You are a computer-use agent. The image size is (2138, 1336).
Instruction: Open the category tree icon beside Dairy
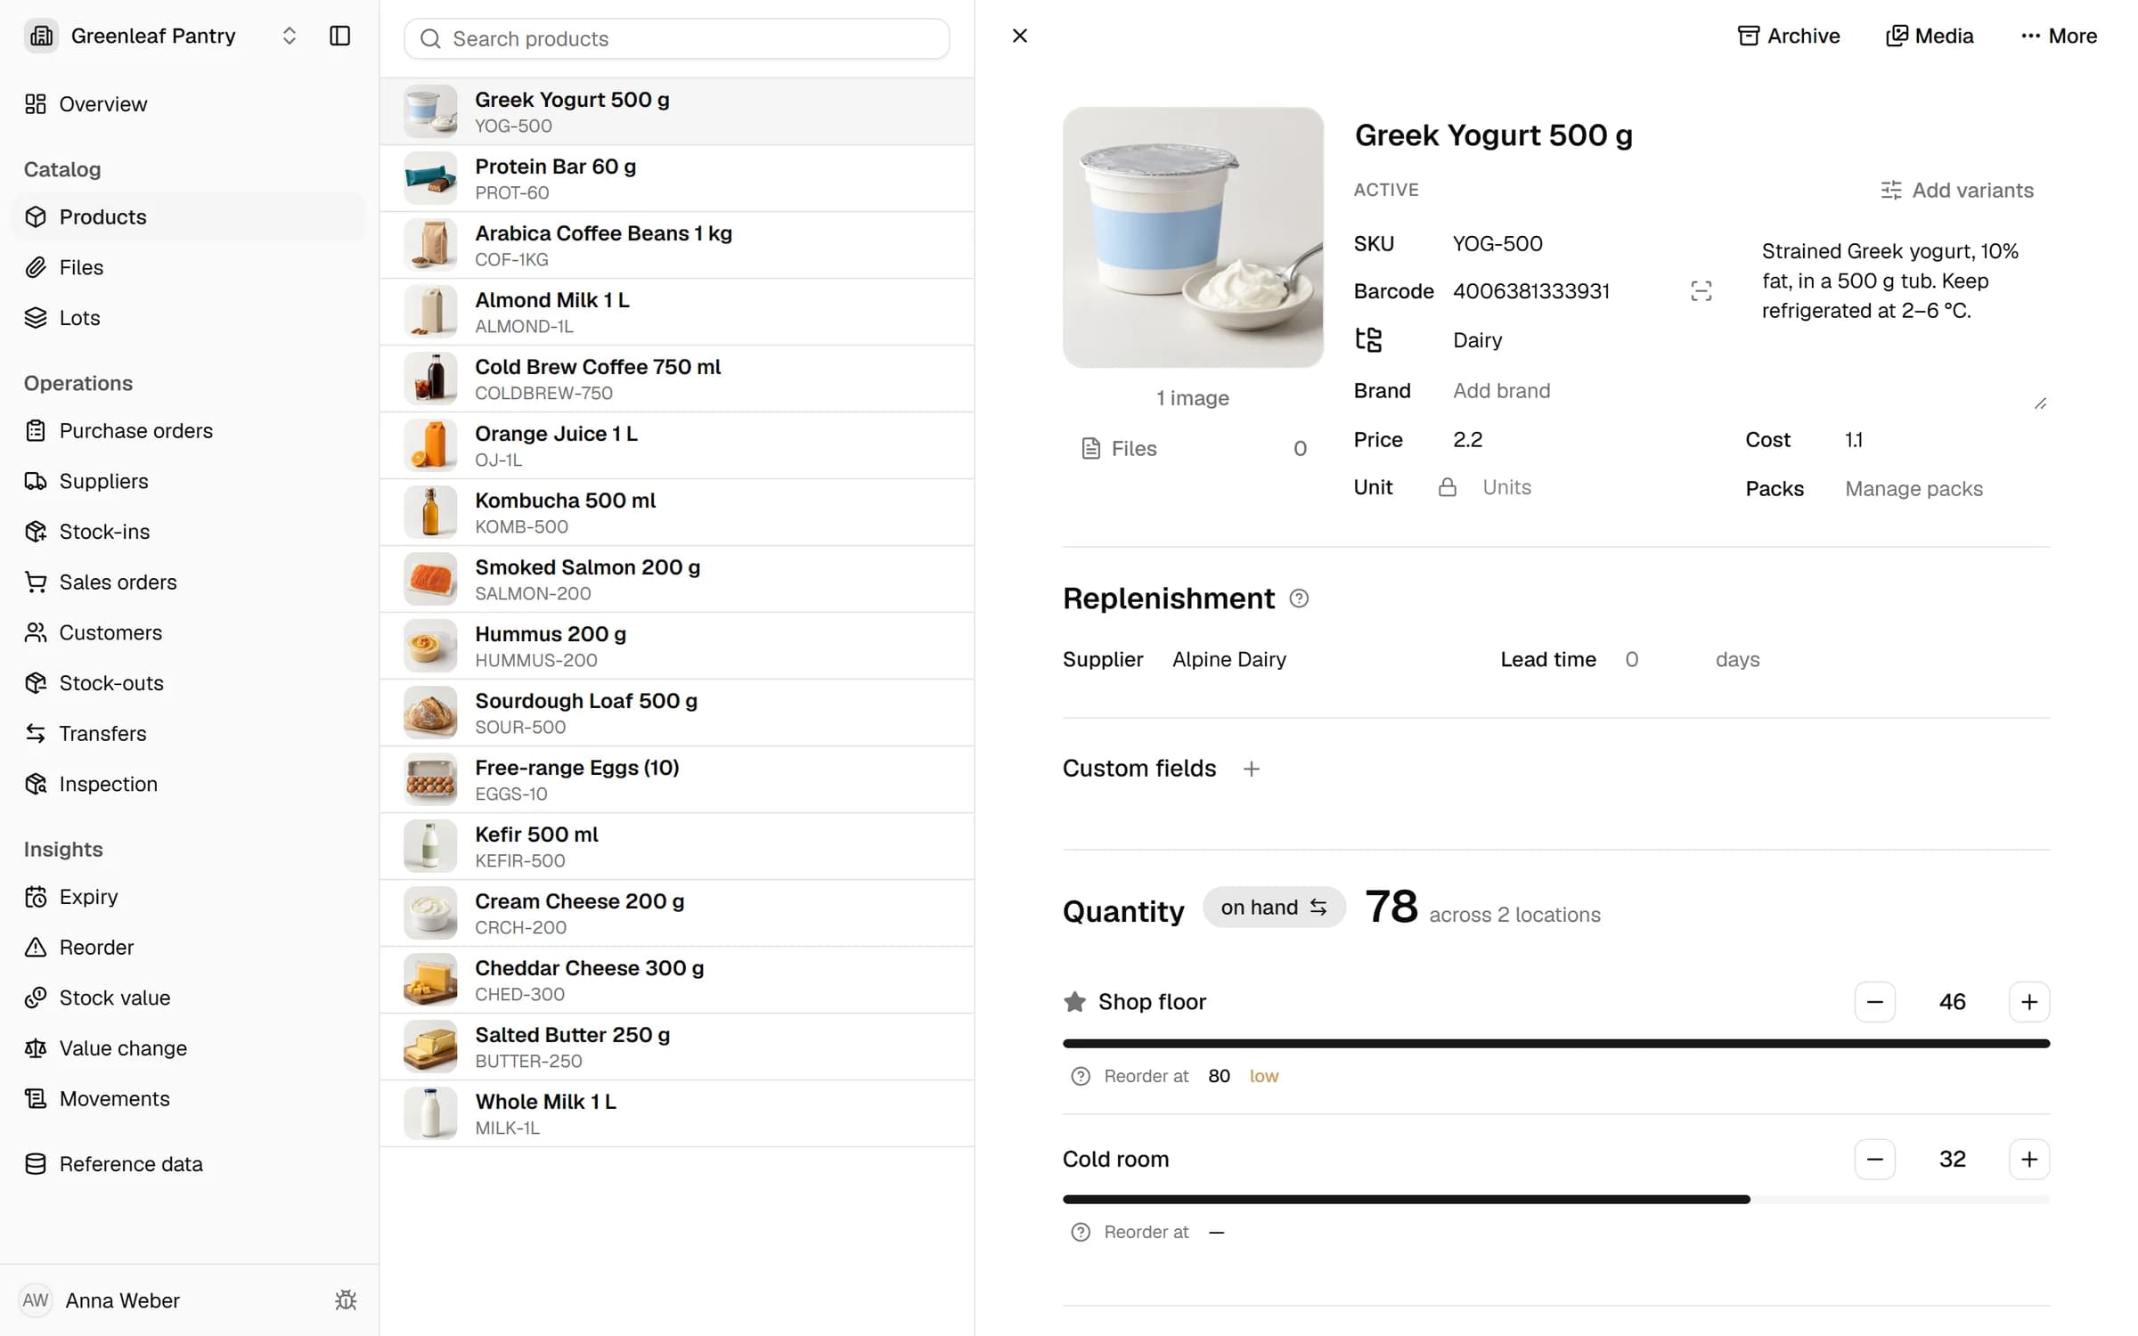point(1368,339)
